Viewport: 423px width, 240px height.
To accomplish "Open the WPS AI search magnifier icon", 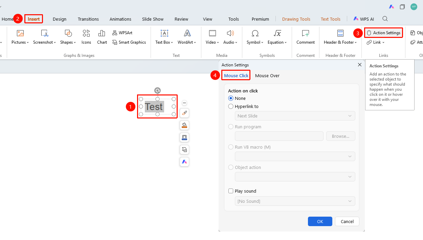I will coord(385,19).
